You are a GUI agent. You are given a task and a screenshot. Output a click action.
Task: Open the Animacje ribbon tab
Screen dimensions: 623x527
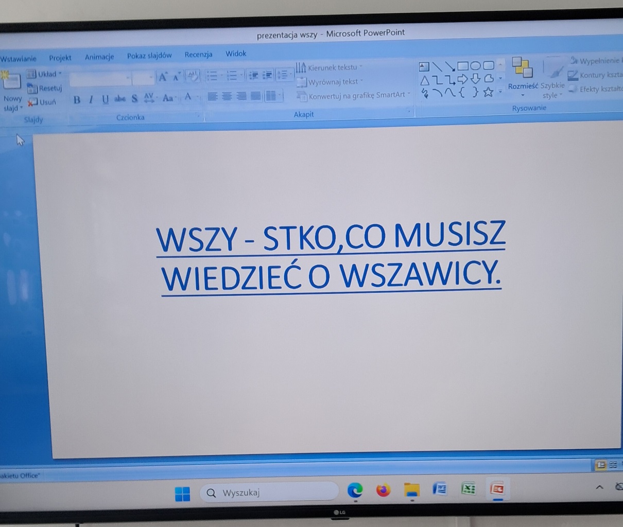(x=99, y=57)
